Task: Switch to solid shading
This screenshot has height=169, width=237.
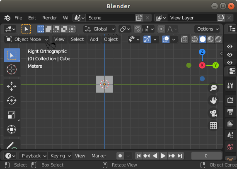Action: click(x=203, y=40)
